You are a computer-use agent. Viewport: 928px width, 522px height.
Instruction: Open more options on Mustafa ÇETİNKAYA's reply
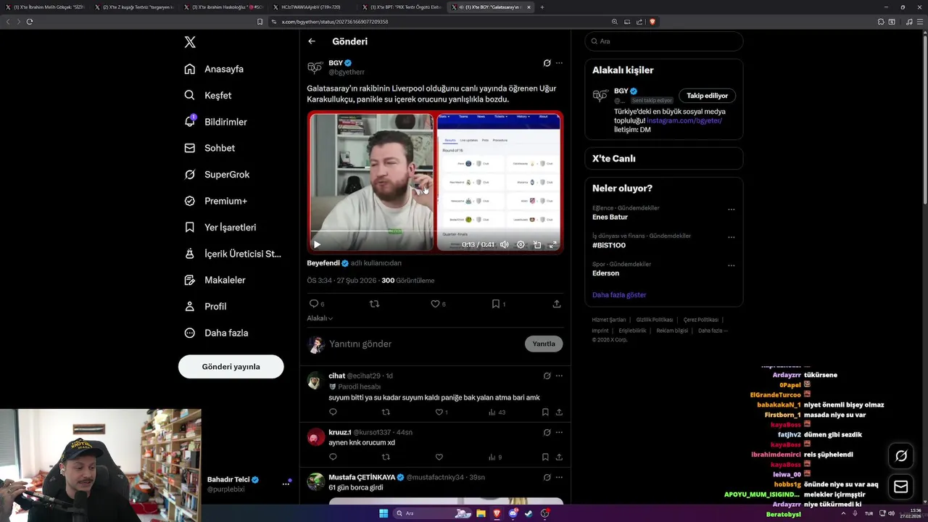tap(559, 477)
